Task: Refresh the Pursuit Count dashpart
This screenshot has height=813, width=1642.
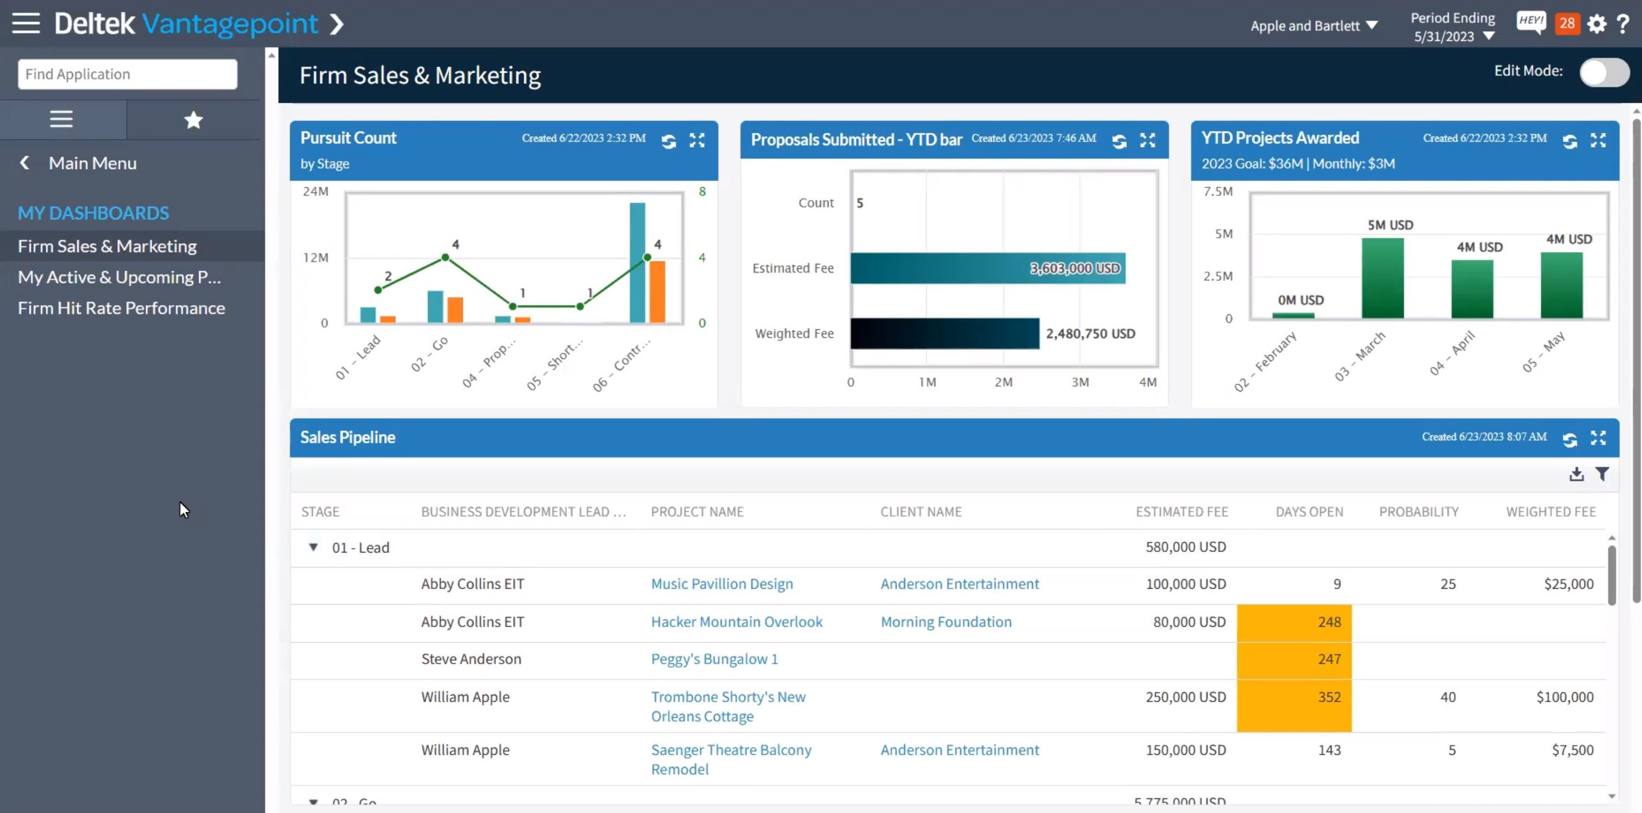Action: click(x=668, y=142)
